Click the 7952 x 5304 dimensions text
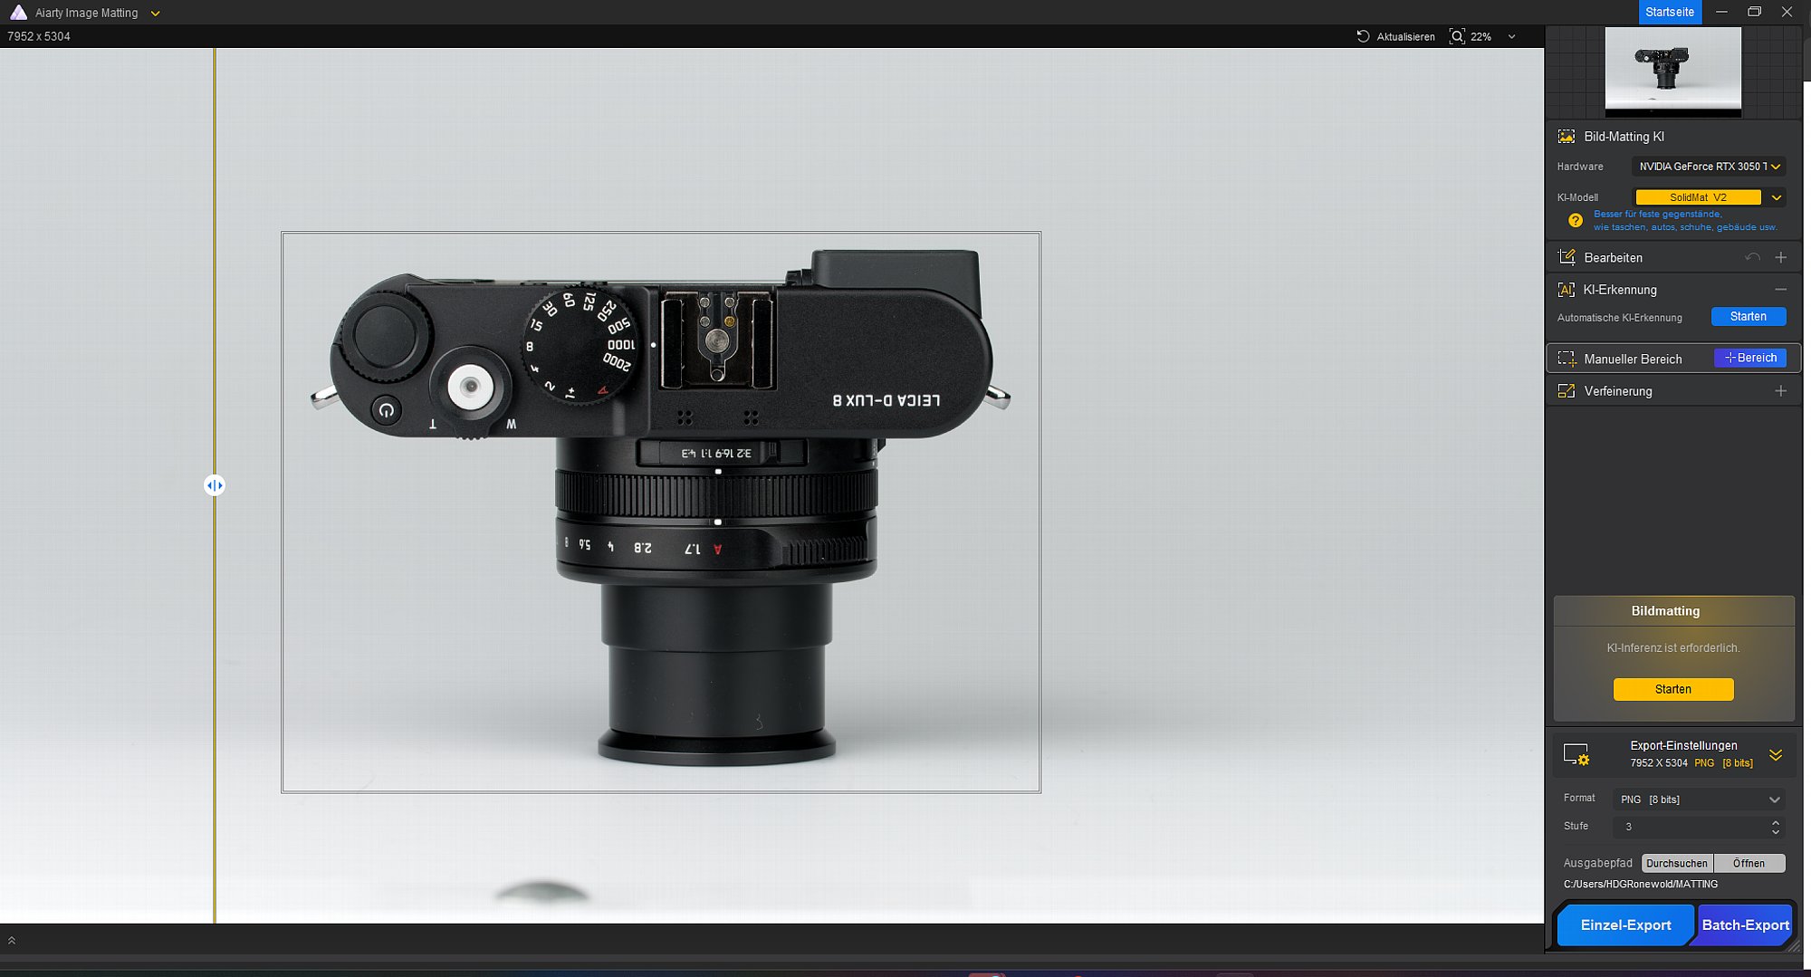 39,36
